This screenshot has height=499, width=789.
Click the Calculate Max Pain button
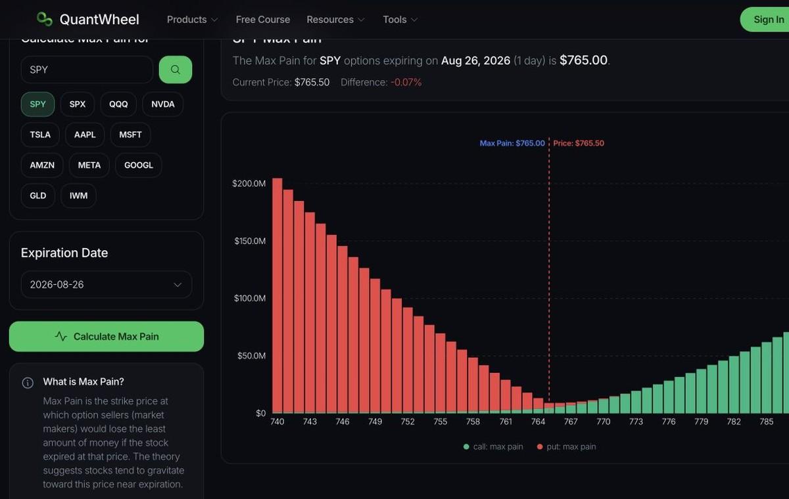[107, 336]
